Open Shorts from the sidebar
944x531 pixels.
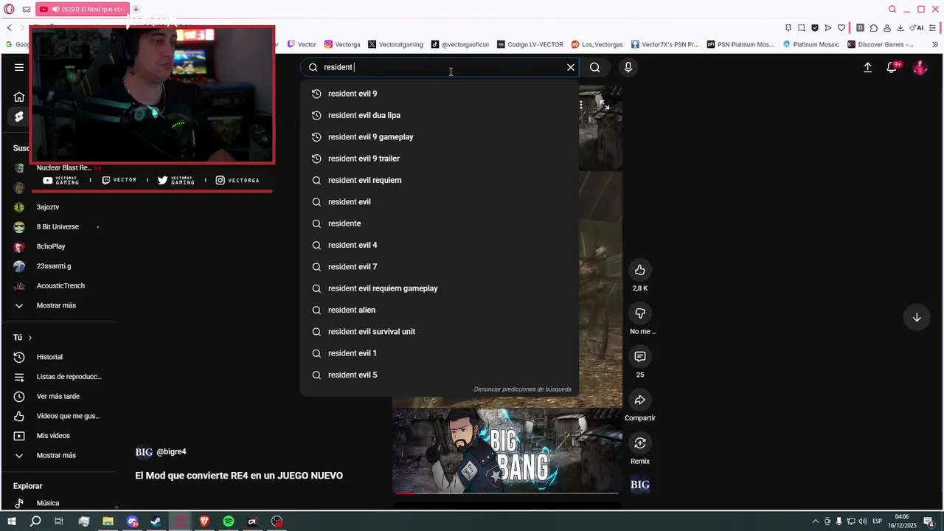point(19,117)
